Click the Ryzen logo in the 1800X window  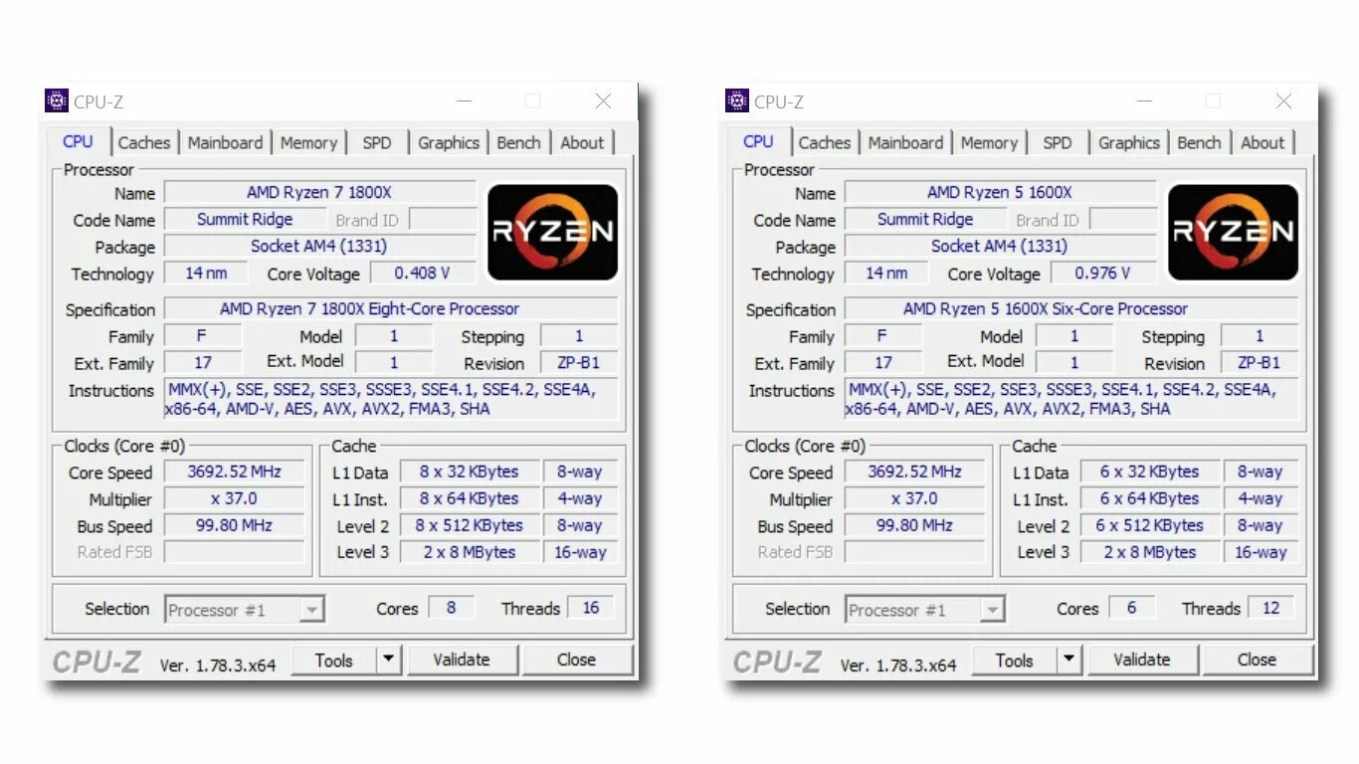pos(552,233)
